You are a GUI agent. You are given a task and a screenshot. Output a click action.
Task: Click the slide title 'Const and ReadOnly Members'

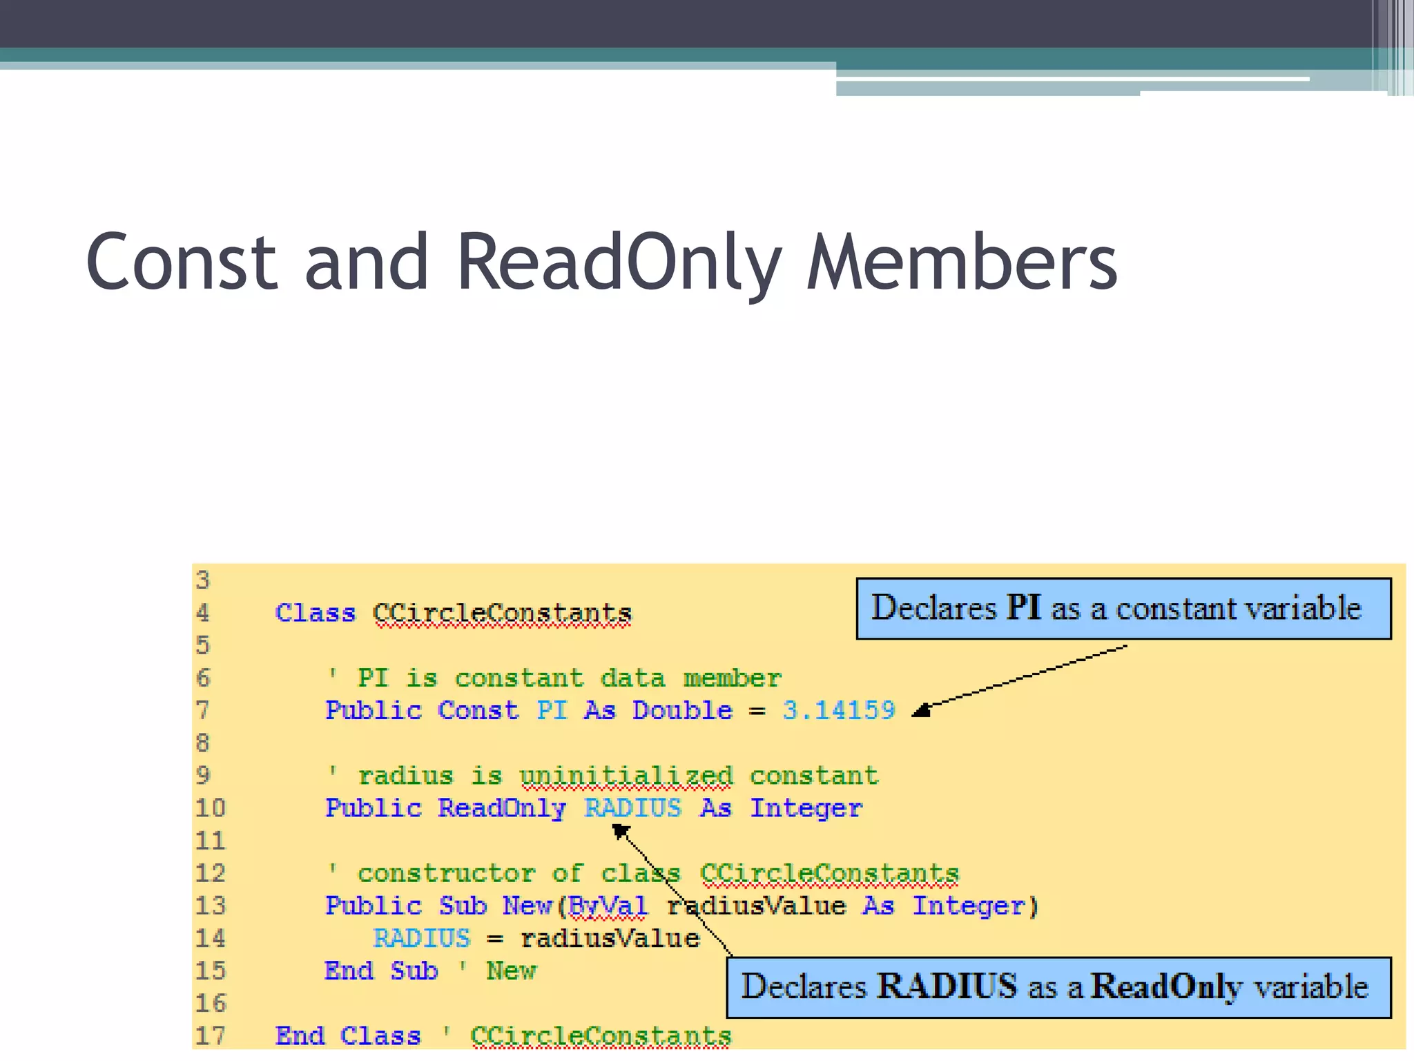[x=601, y=262]
